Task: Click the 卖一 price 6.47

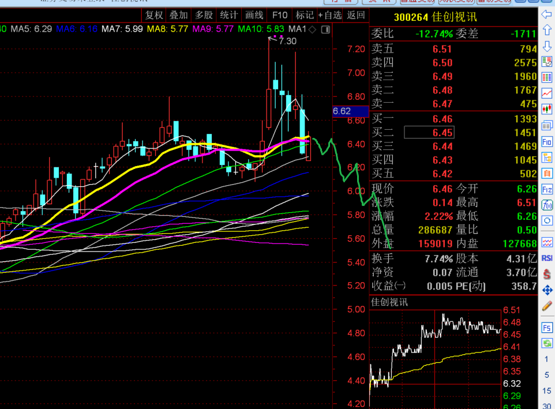Action: tap(442, 104)
